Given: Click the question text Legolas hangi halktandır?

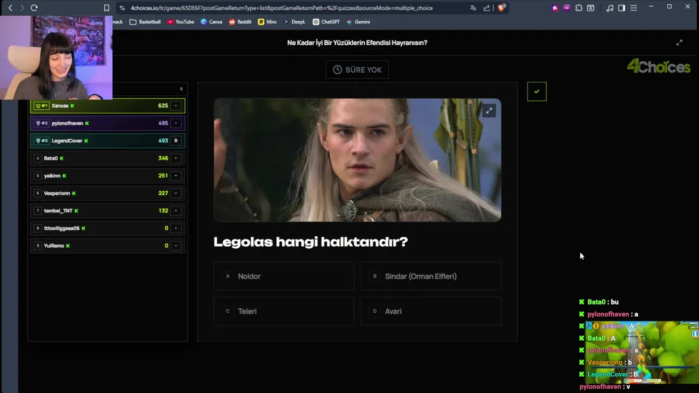Looking at the screenshot, I should [311, 242].
